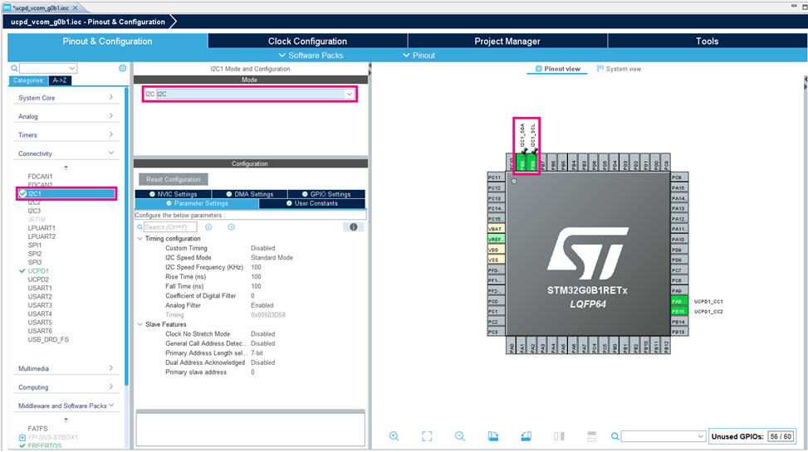Open the Tools tab
The image size is (808, 452).
(707, 41)
